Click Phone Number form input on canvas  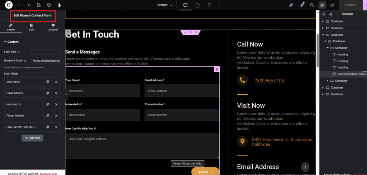point(182,115)
